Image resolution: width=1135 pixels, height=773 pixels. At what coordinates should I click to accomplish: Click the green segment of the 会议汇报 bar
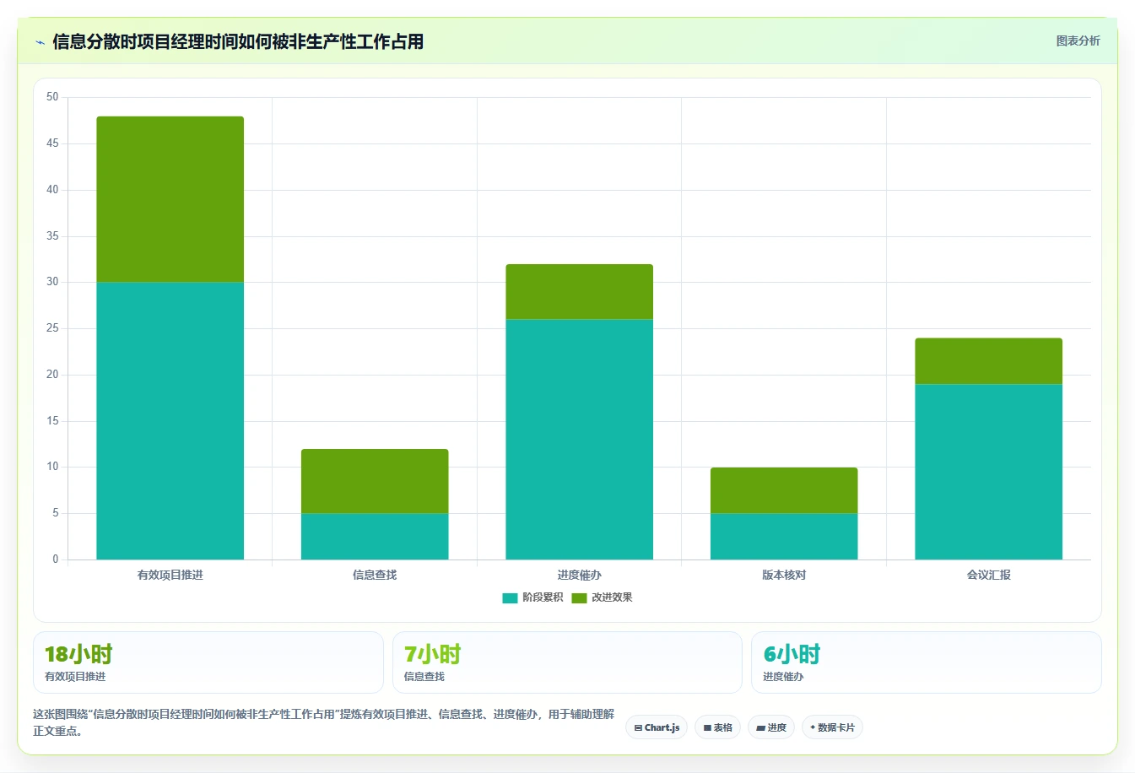[989, 361]
